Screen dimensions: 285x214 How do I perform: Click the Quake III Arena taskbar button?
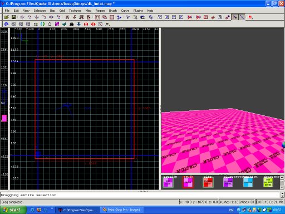[x=77, y=210]
